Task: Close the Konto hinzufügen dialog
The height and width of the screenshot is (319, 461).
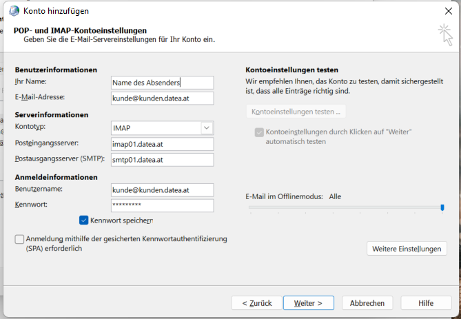Action: coord(449,11)
